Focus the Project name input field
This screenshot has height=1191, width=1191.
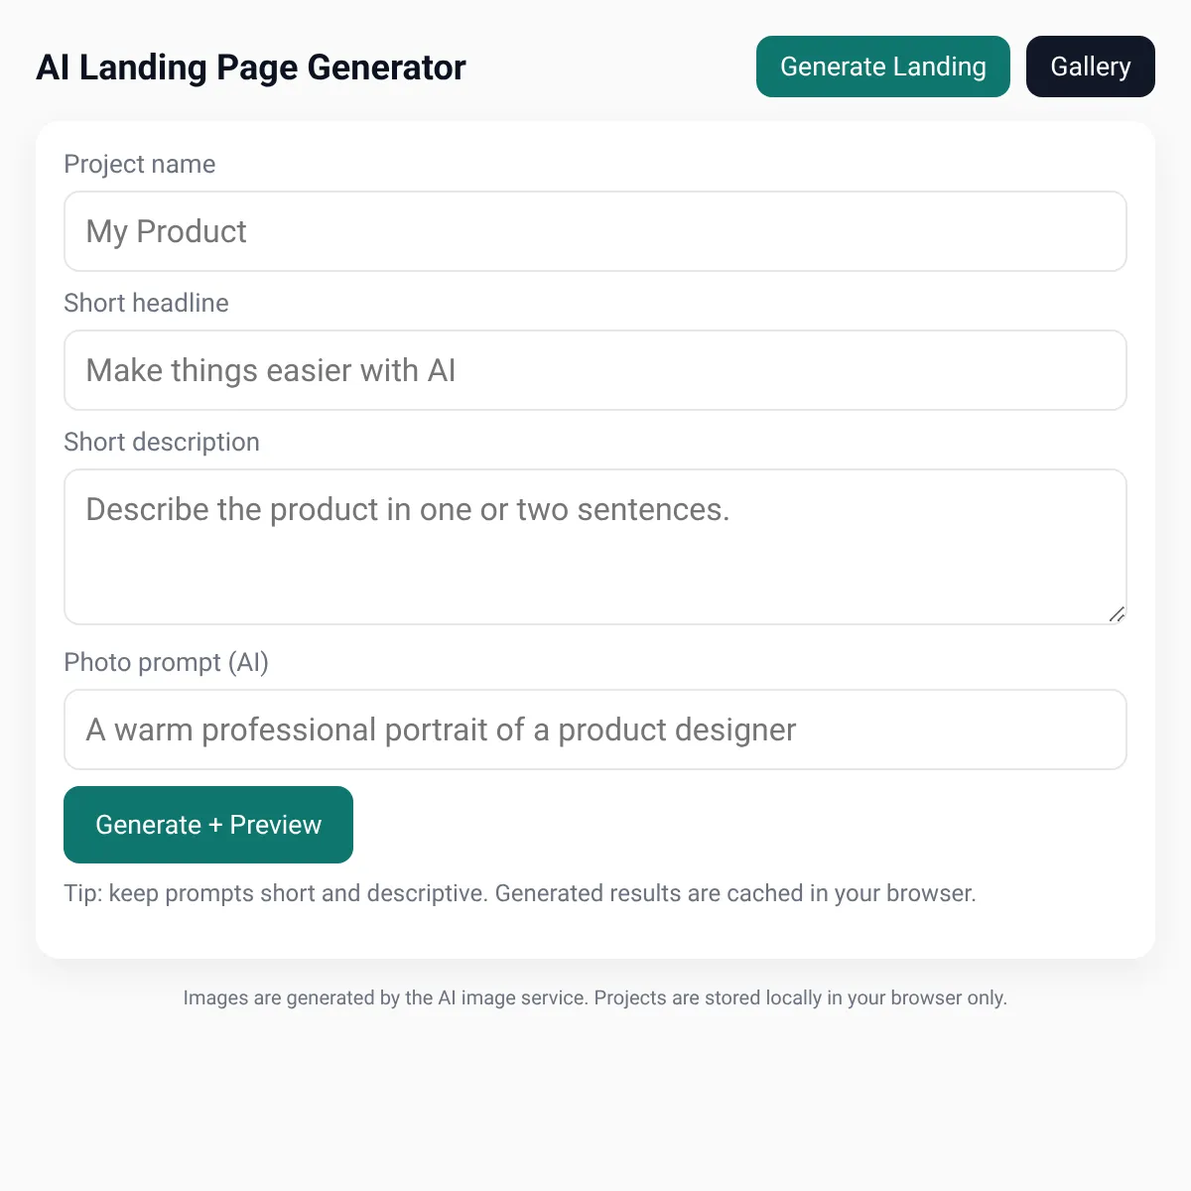595,231
